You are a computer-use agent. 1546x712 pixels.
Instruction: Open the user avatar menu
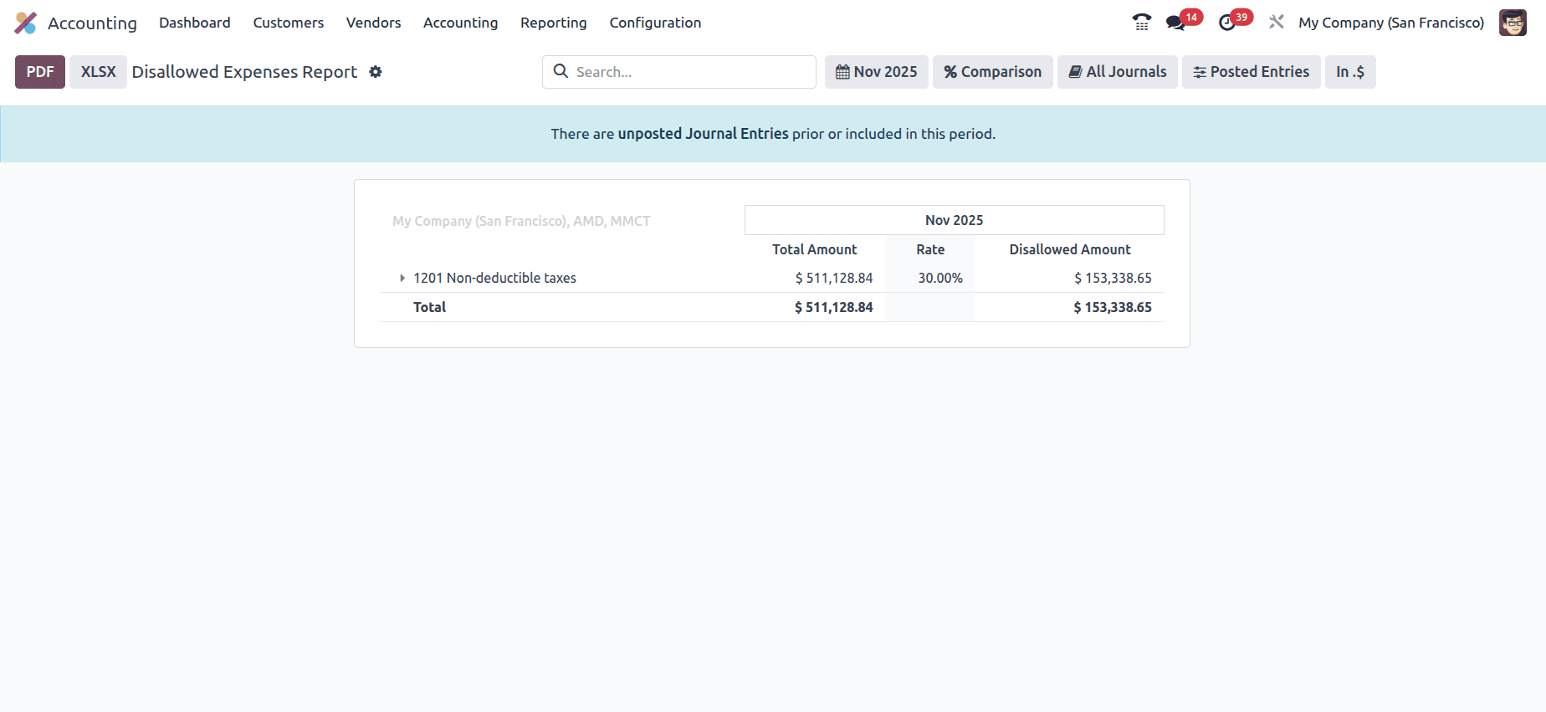[x=1513, y=23]
